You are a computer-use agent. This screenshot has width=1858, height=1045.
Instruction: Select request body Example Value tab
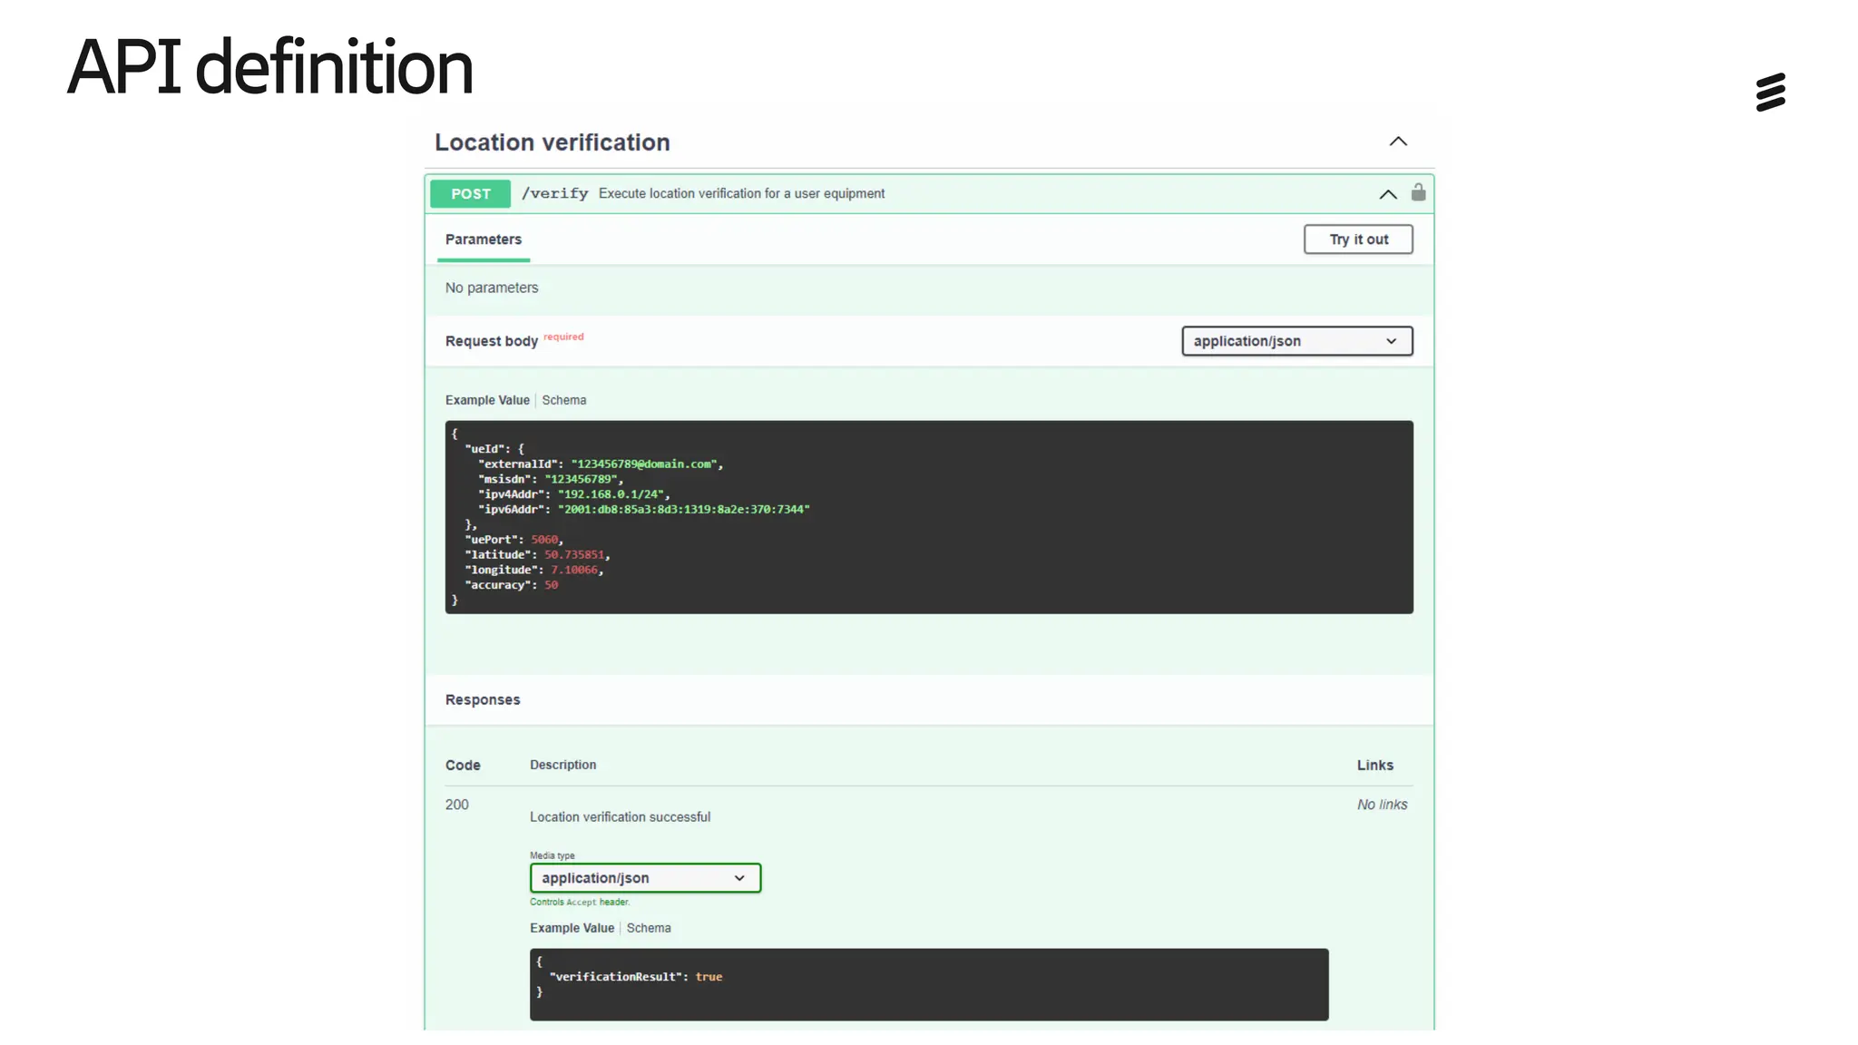coord(487,400)
